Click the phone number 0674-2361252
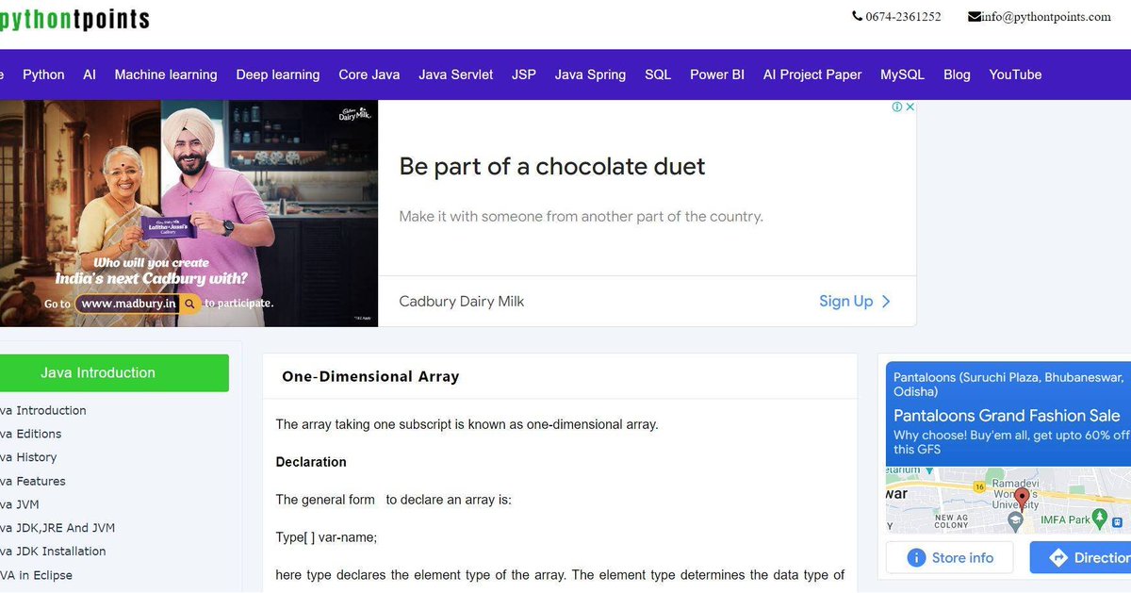 pos(903,16)
